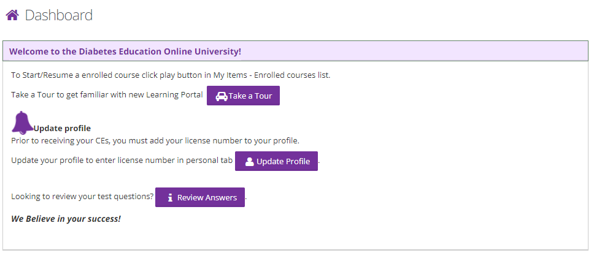Open Review Answers for test questions
The width and height of the screenshot is (602, 261).
click(x=200, y=197)
